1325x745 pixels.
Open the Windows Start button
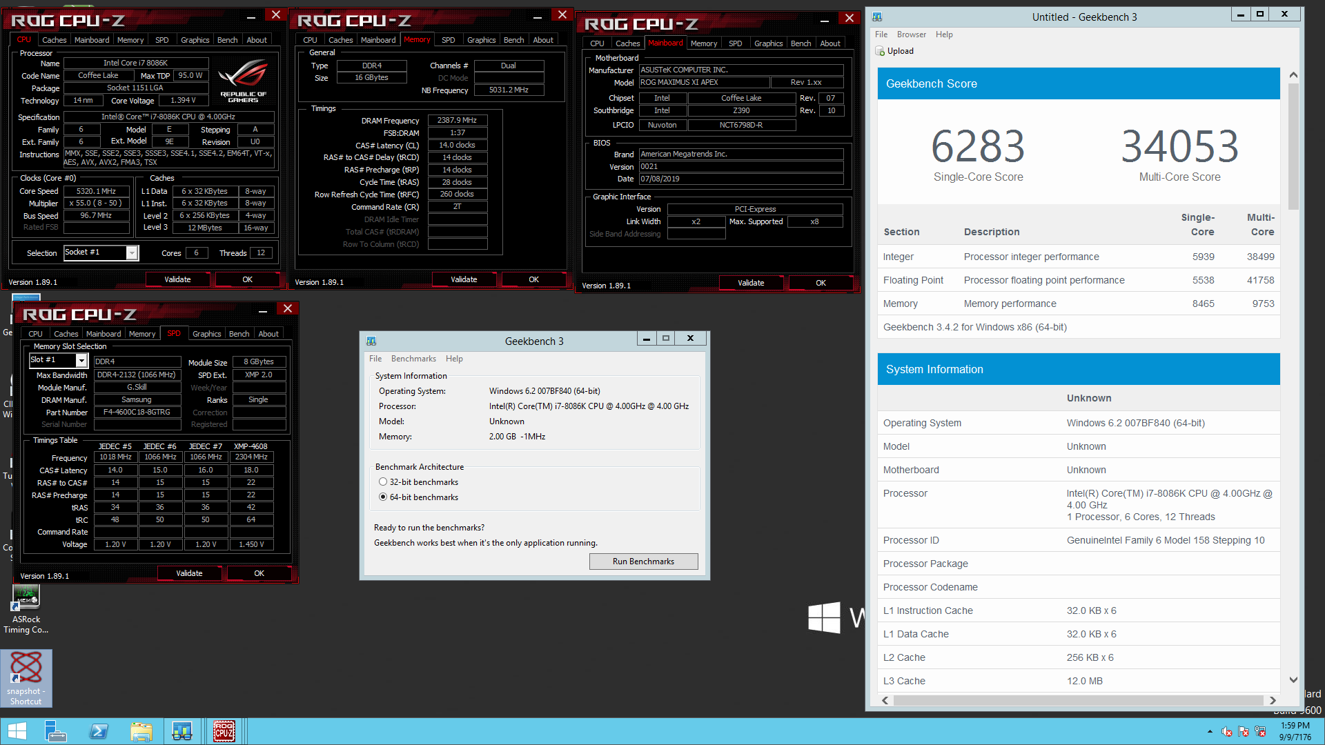click(17, 731)
